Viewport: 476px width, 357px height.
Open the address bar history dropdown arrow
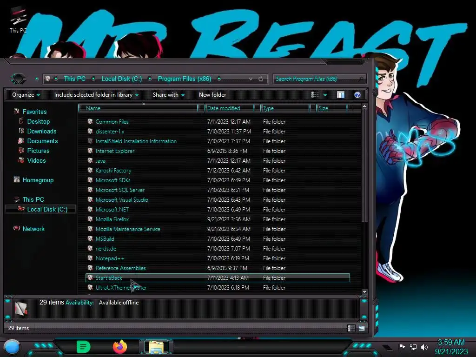click(x=251, y=79)
